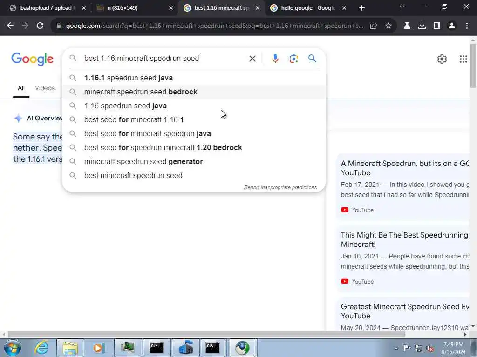Image resolution: width=477 pixels, height=357 pixels.
Task: Go back with the browser back arrow
Action: click(10, 26)
